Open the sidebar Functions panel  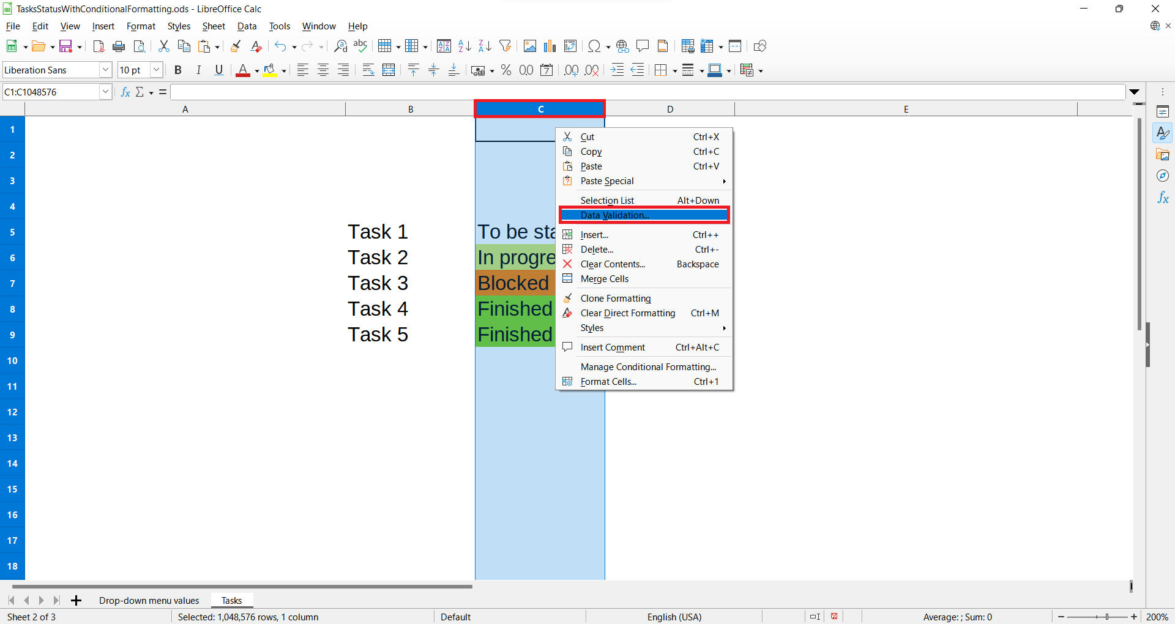pos(1163,198)
